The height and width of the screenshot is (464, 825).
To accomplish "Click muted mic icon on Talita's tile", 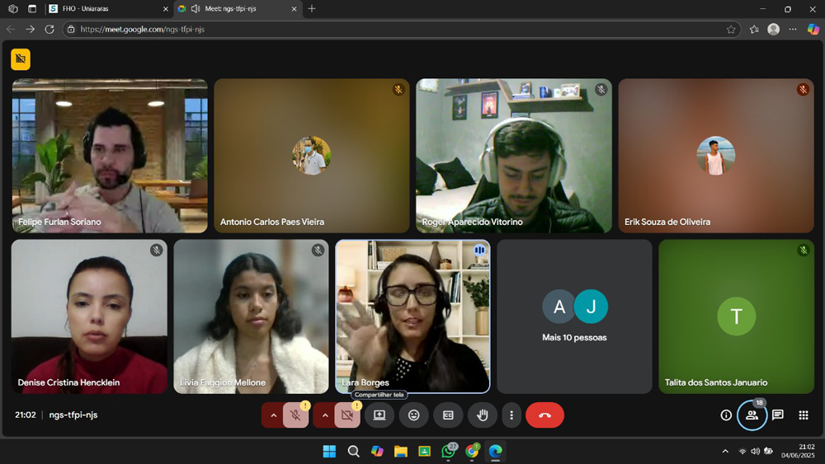I will (x=803, y=250).
